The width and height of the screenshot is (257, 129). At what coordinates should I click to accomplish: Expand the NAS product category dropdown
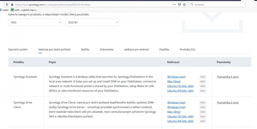point(35,22)
